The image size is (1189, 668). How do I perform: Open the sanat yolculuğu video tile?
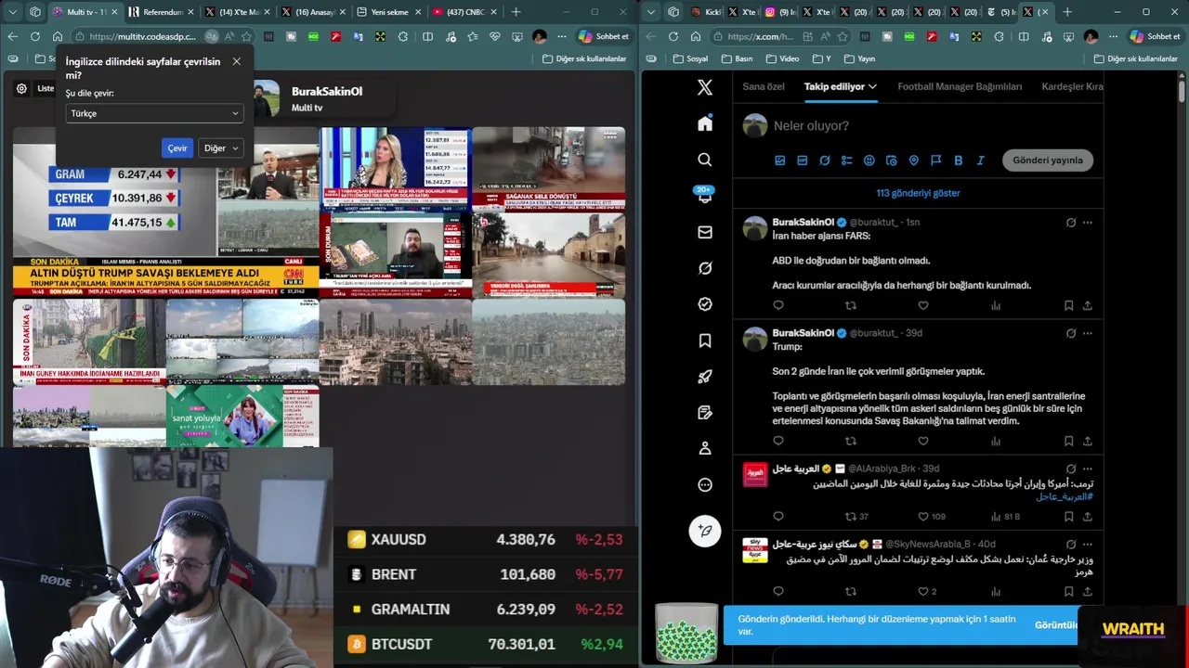pyautogui.click(x=242, y=417)
